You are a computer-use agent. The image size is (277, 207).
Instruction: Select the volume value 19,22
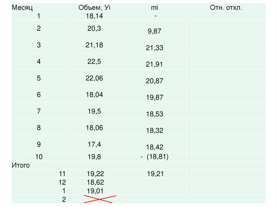click(x=95, y=174)
